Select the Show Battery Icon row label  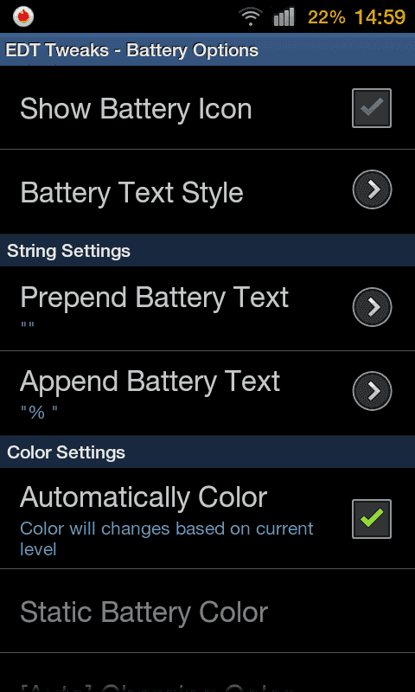136,109
